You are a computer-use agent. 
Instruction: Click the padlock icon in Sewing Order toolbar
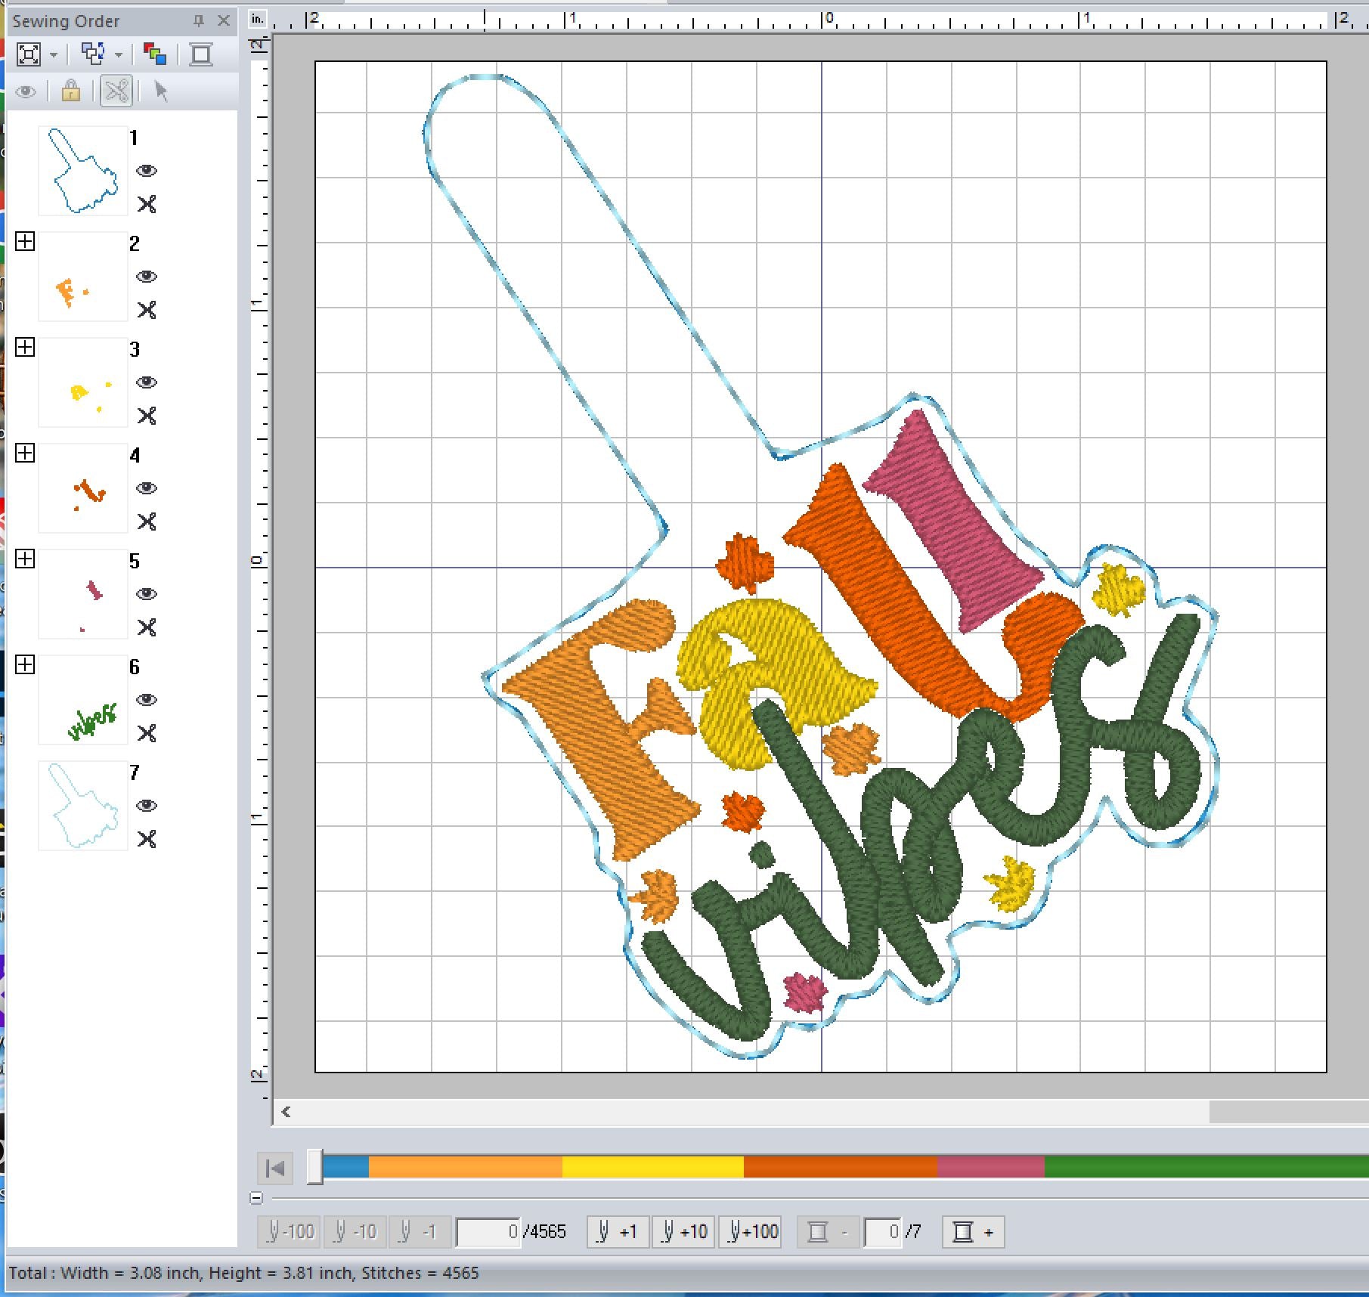(x=71, y=91)
